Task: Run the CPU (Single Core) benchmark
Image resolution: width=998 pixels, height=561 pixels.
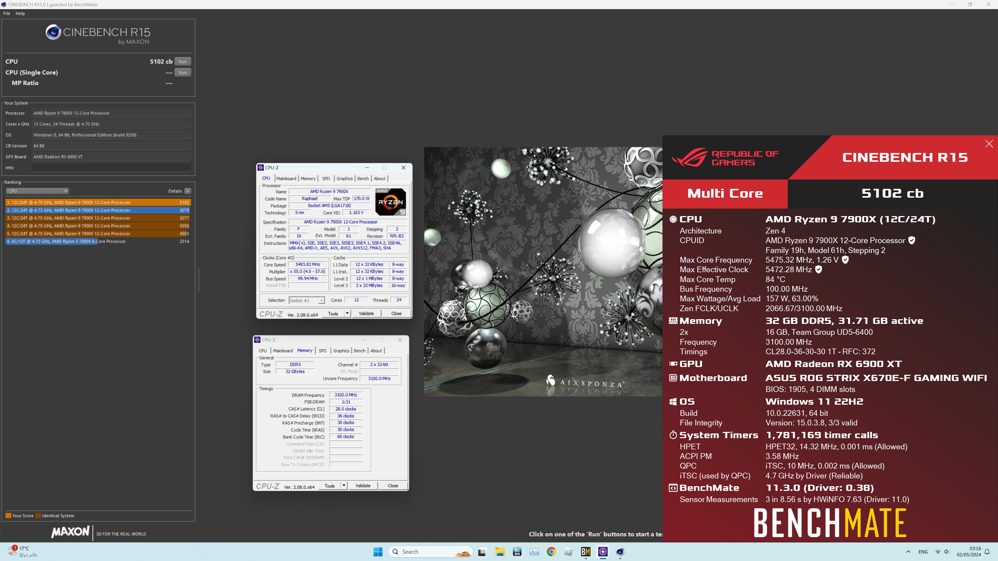Action: [182, 72]
